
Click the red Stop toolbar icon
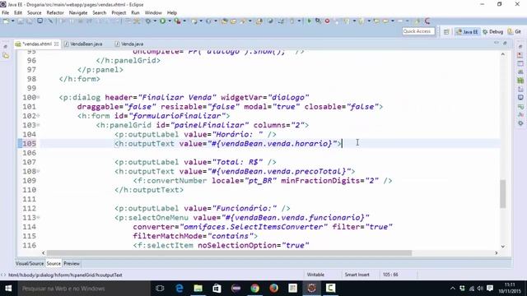coord(327,21)
